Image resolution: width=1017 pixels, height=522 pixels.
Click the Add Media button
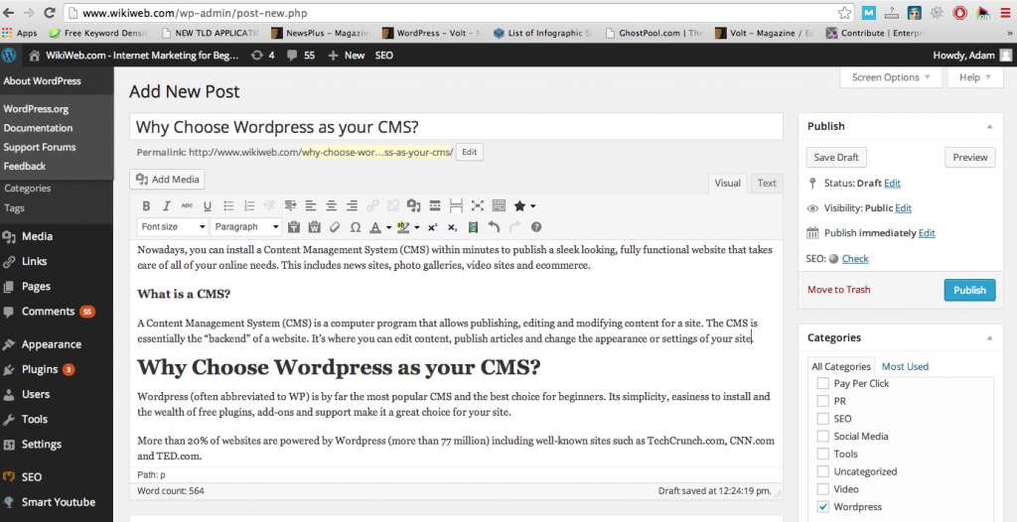(x=168, y=179)
